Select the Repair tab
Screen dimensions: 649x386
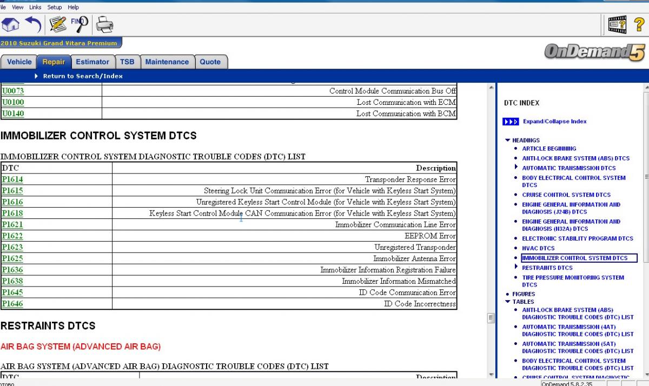pyautogui.click(x=54, y=62)
